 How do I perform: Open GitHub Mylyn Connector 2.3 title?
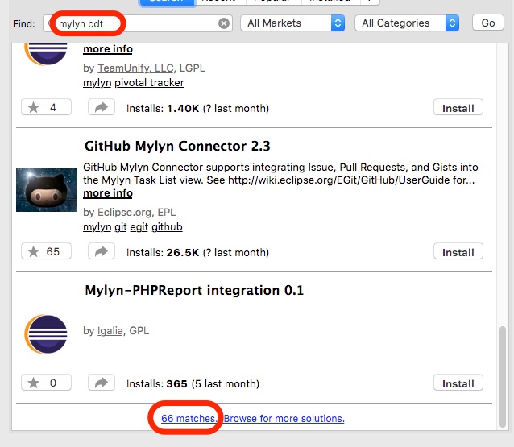click(177, 146)
